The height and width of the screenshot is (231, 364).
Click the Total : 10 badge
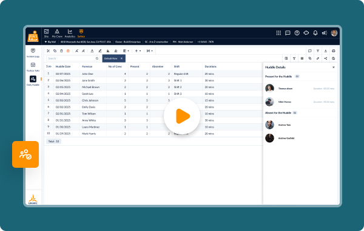pos(53,142)
